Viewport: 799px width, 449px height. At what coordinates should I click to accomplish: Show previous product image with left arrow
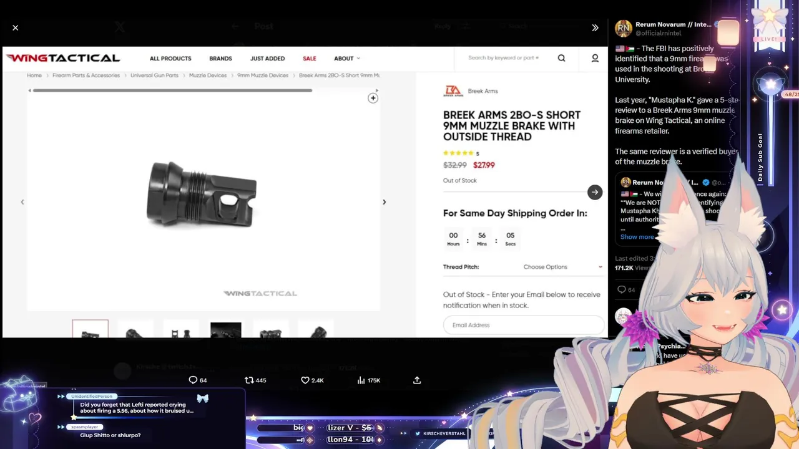[x=22, y=202]
